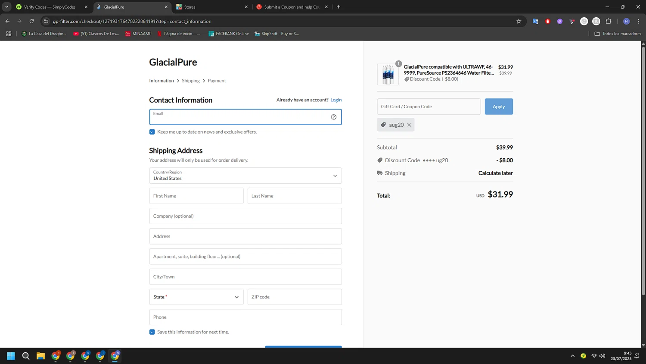The width and height of the screenshot is (646, 364).
Task: Go to Shipping breadcrumb step
Action: [x=191, y=81]
